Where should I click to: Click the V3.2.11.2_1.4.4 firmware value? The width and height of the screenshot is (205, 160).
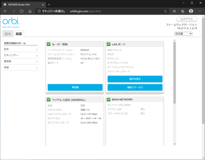(x=88, y=54)
